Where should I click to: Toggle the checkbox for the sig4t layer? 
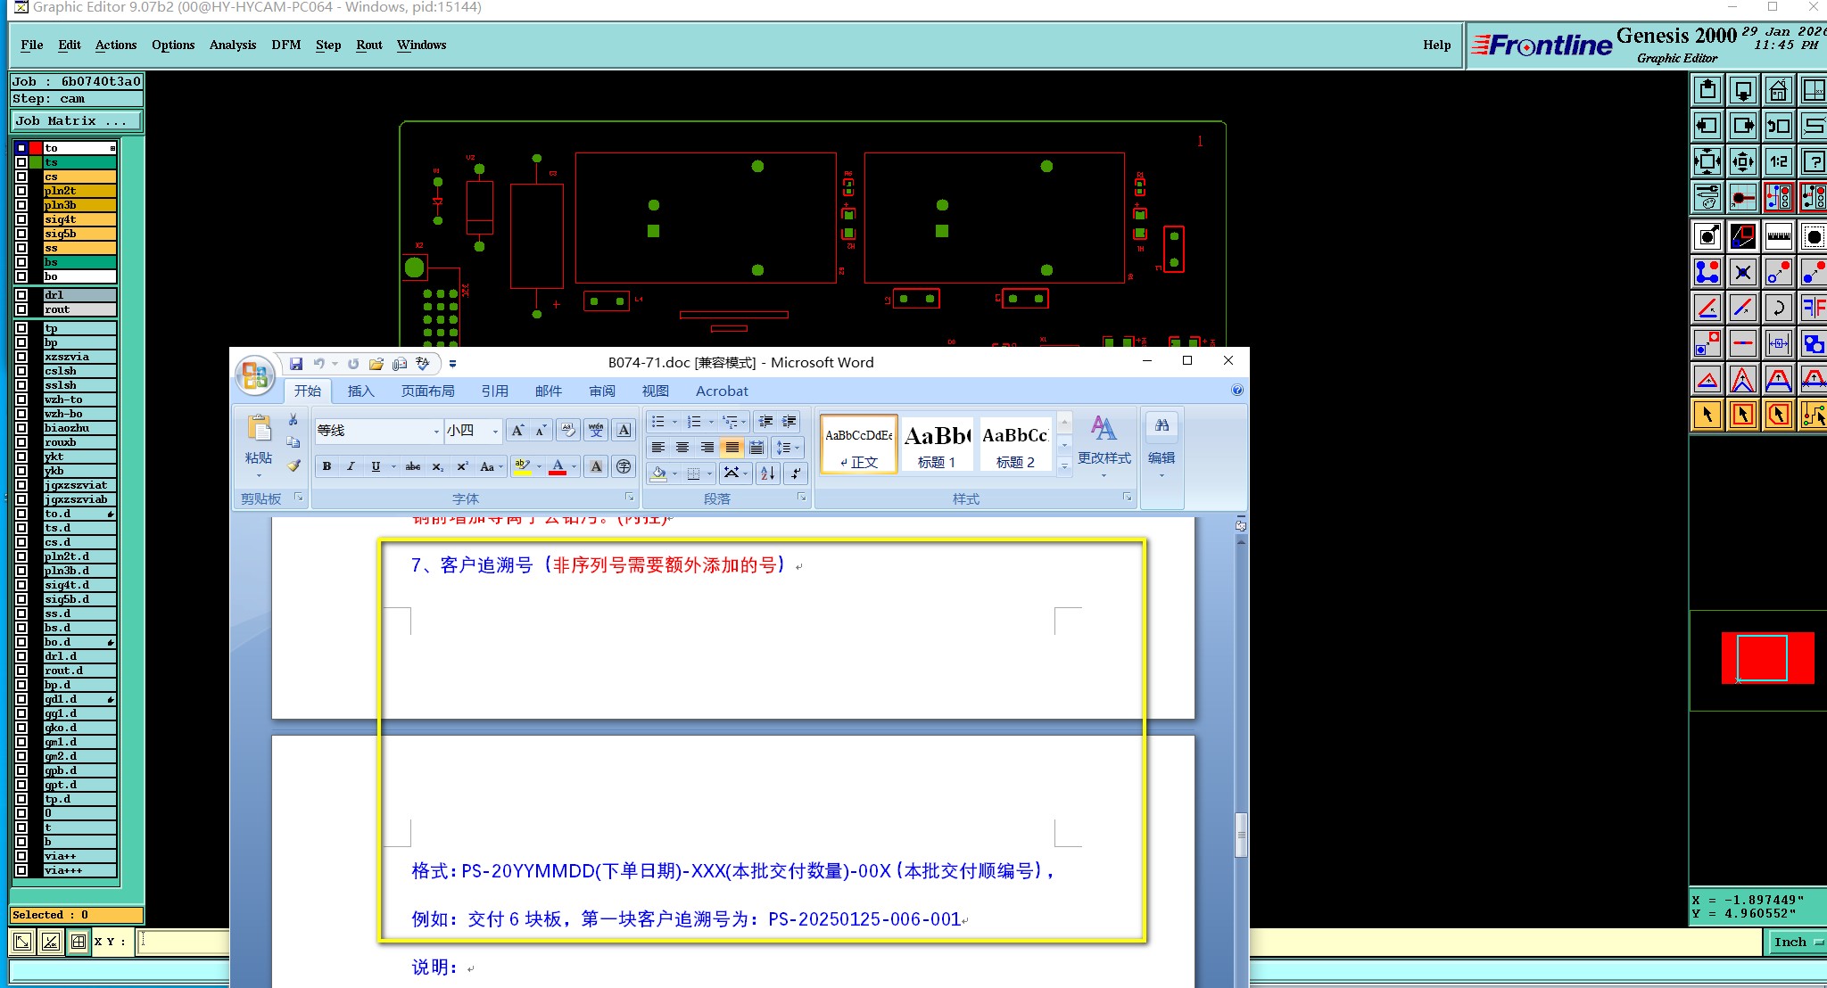click(x=21, y=219)
